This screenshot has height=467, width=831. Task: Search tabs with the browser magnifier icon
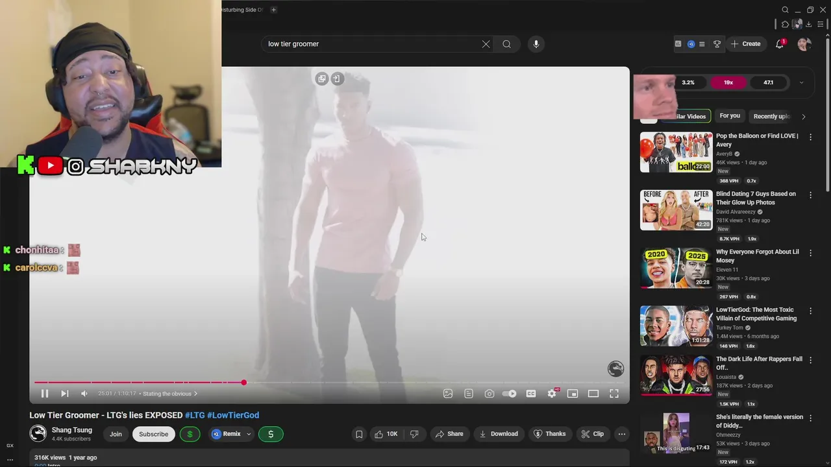pos(785,10)
